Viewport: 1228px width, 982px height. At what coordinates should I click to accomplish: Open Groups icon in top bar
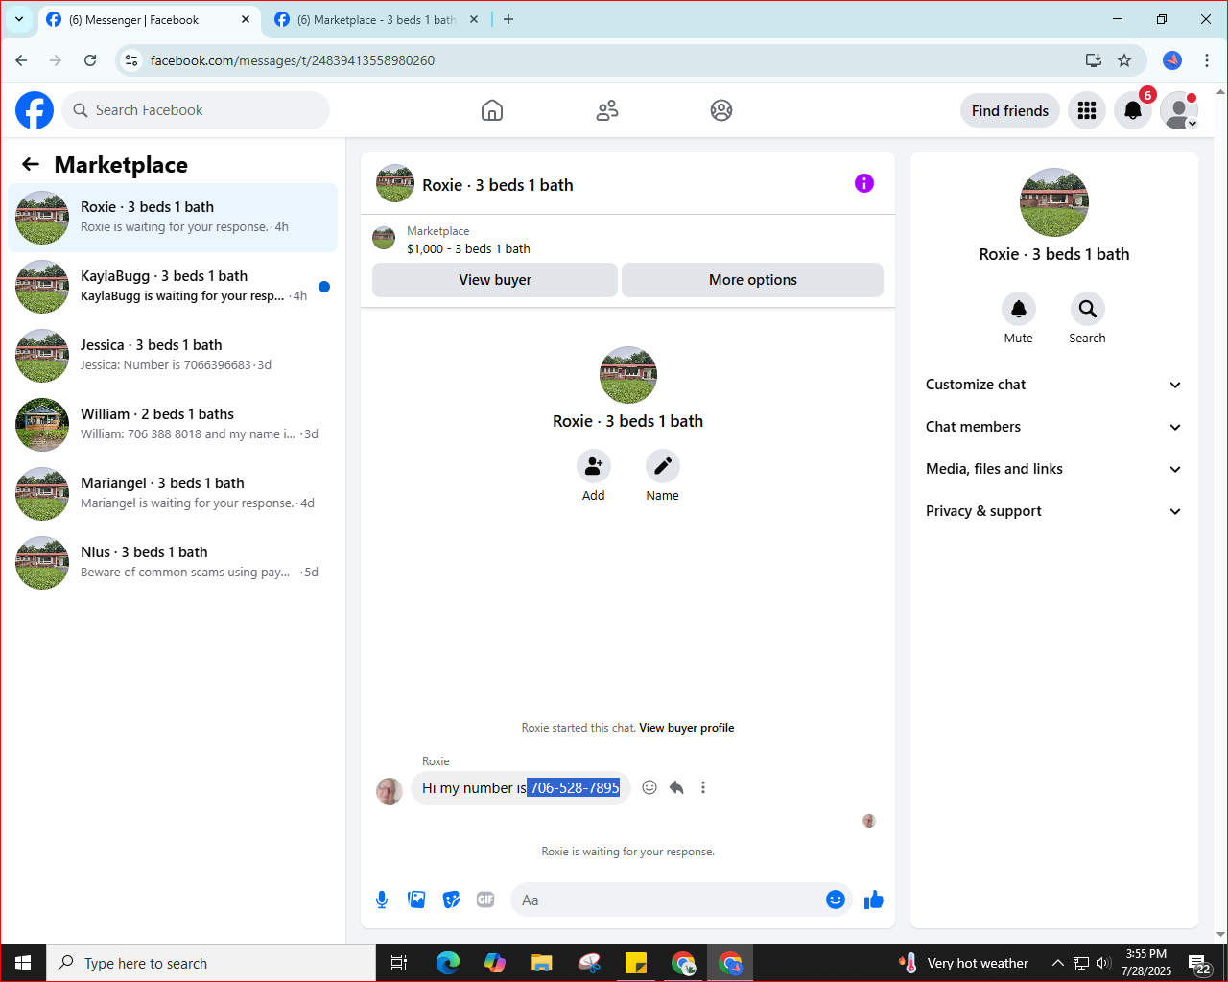pos(721,110)
